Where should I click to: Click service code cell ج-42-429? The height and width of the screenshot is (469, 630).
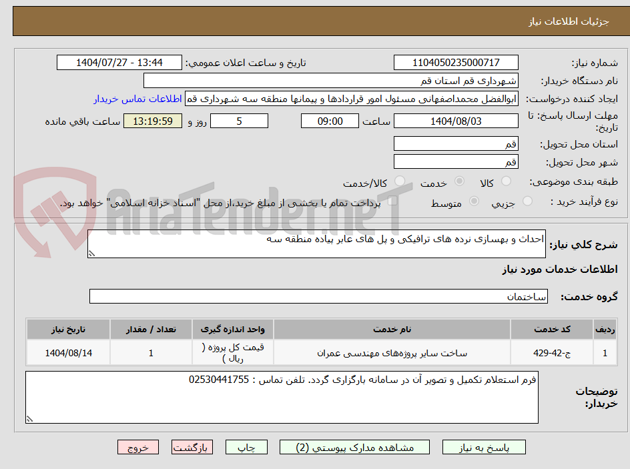click(x=552, y=353)
